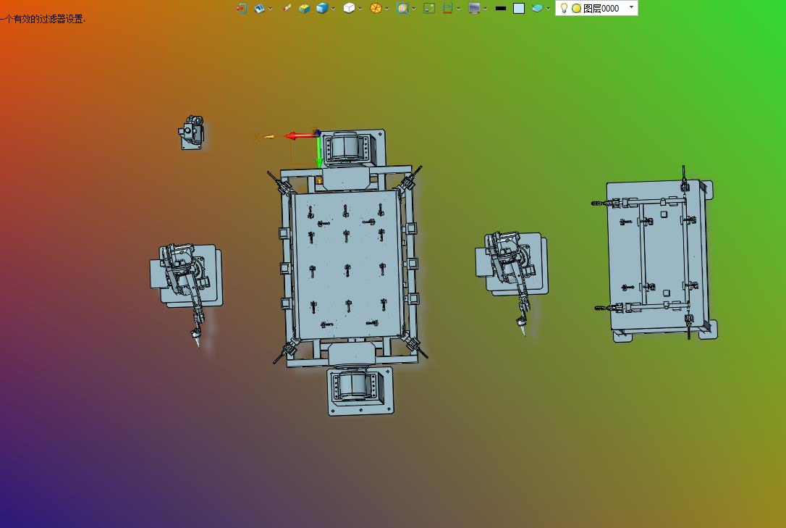Click the exit icon with red arrow

pyautogui.click(x=242, y=8)
